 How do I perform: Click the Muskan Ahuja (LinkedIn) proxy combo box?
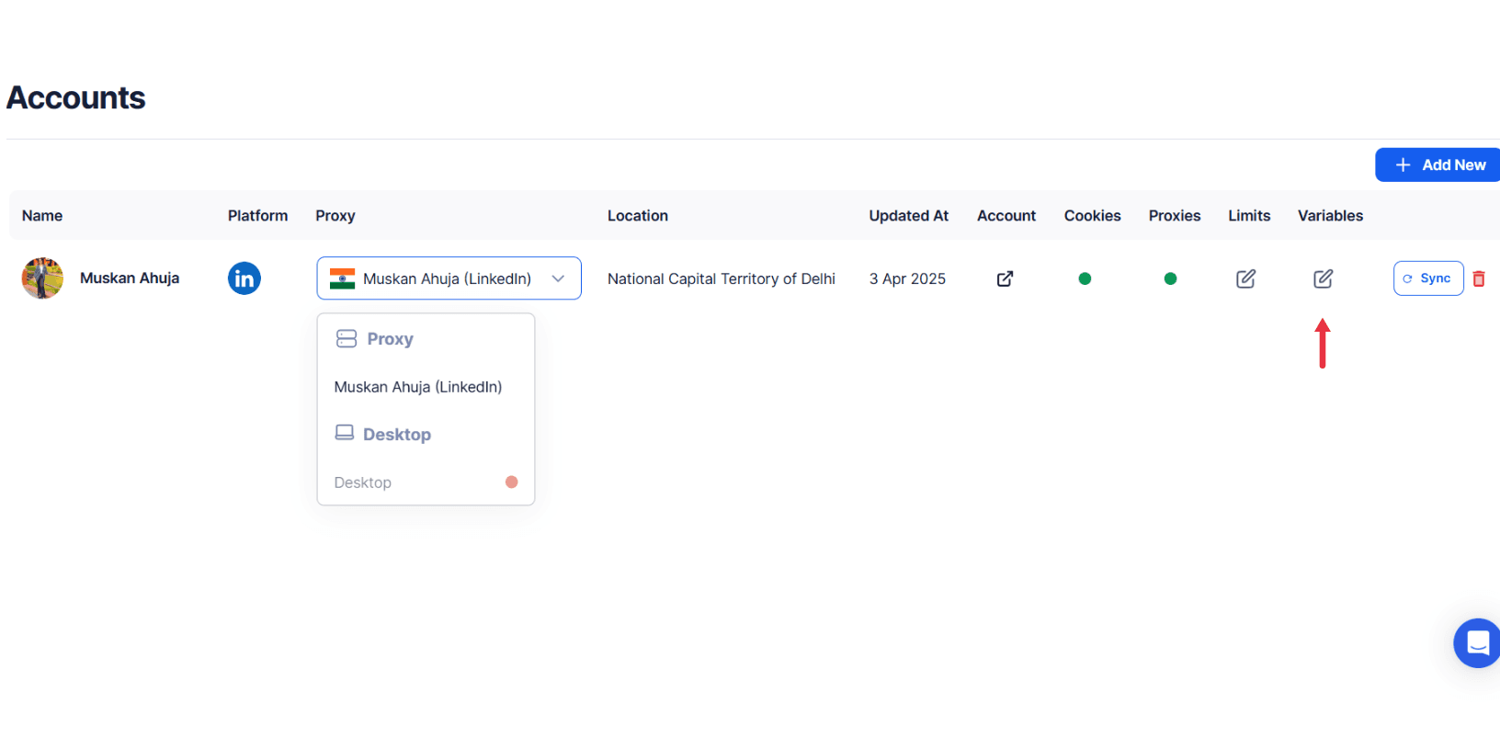(x=447, y=278)
